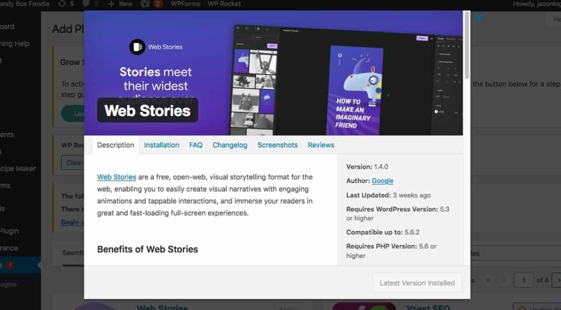561x310 pixels.
Task: Click the Web Stories banner image
Action: click(x=273, y=73)
